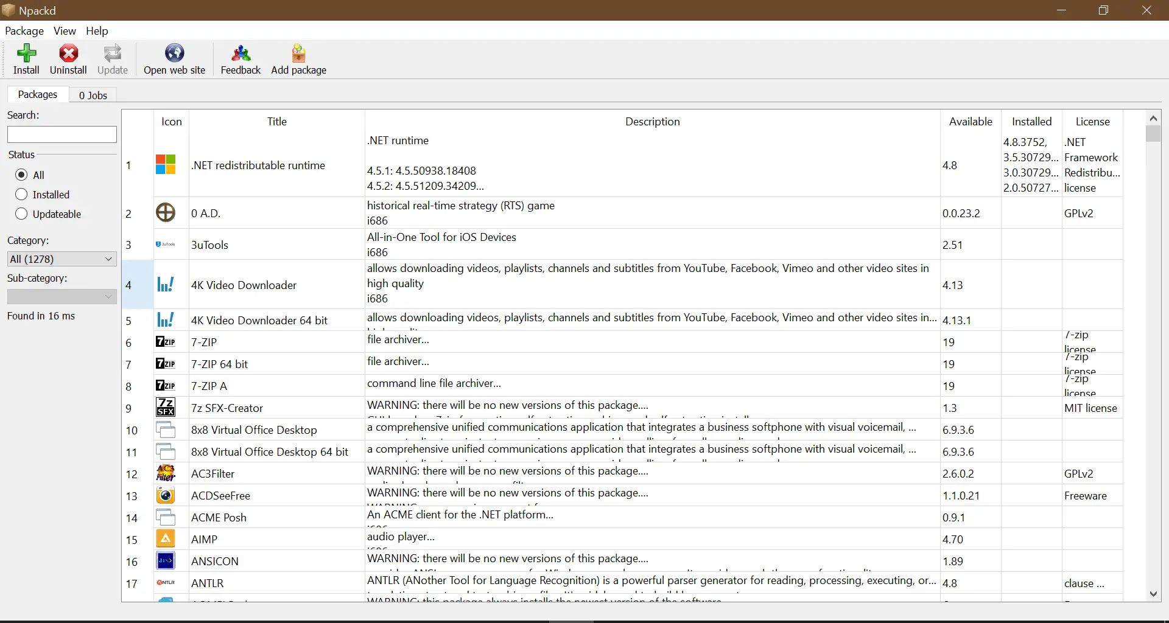Click the 7-ZIP 64 bit row icon
This screenshot has width=1169, height=623.
click(x=166, y=364)
